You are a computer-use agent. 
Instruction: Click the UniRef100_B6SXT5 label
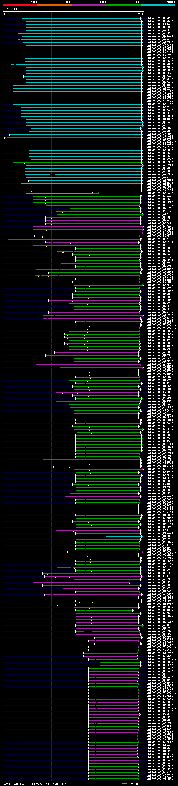pos(159,144)
